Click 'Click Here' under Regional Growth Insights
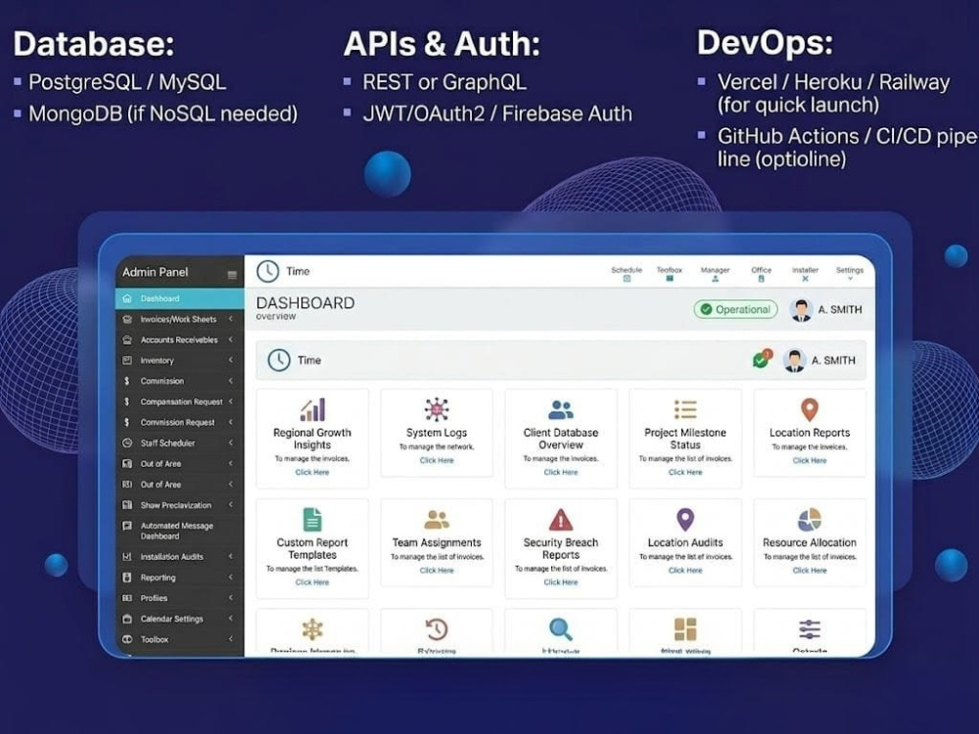This screenshot has height=734, width=979. [x=312, y=473]
